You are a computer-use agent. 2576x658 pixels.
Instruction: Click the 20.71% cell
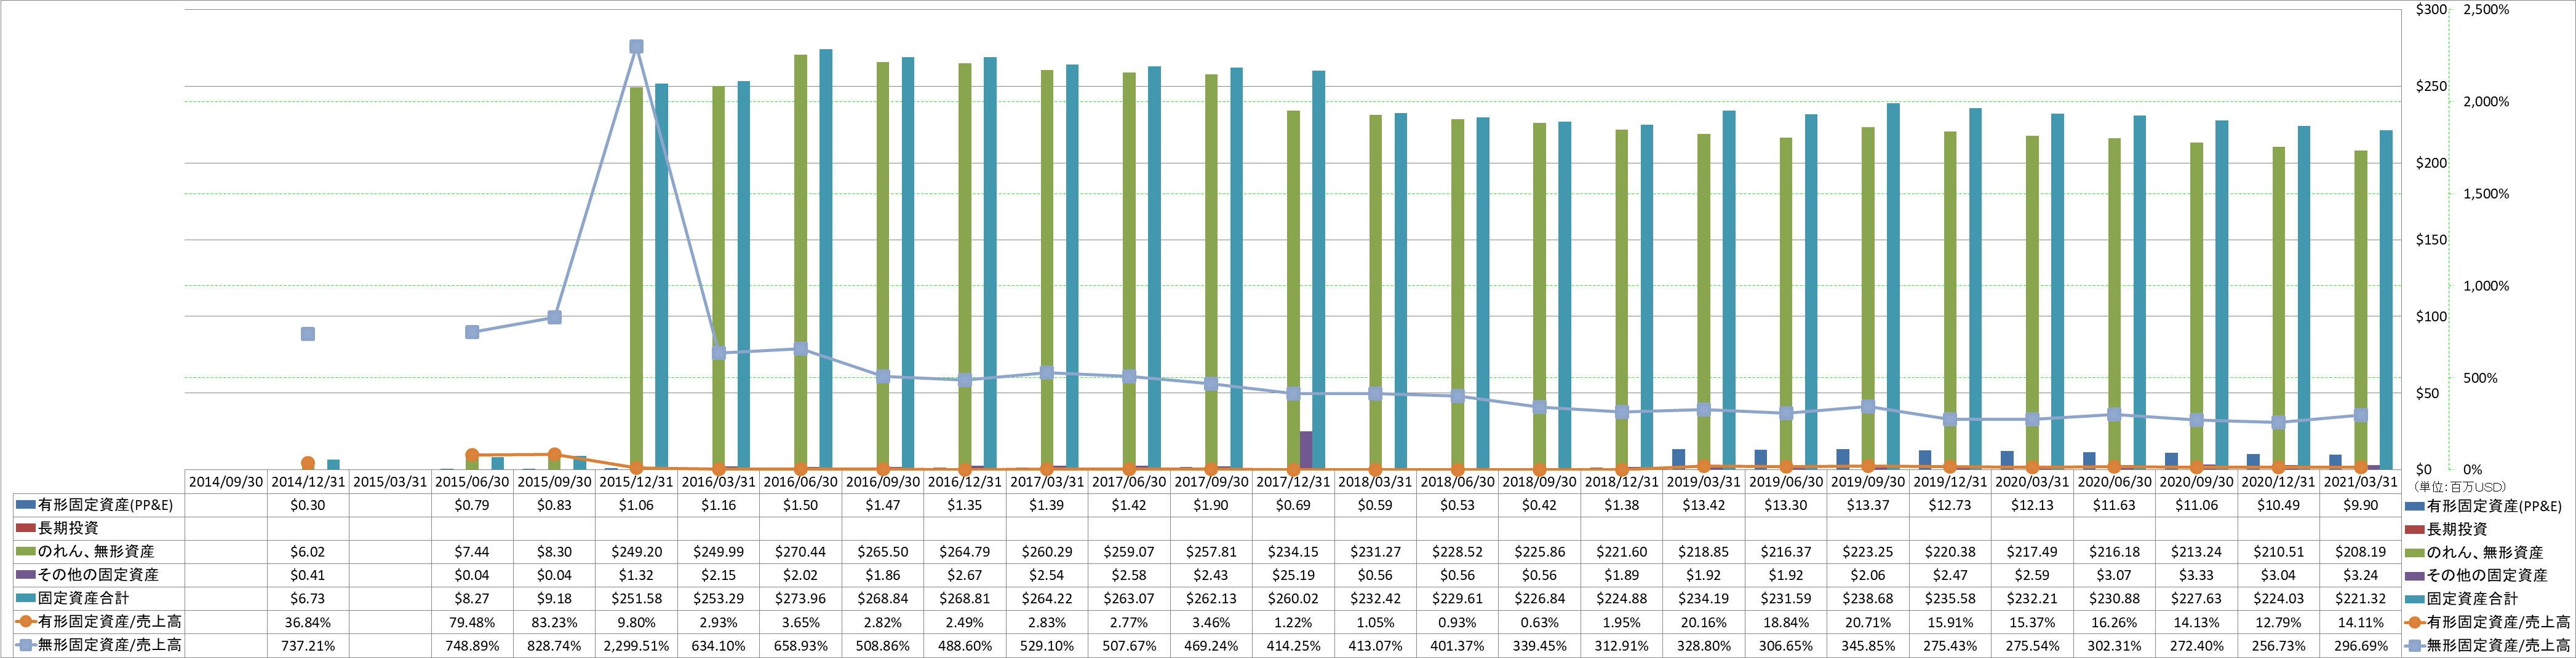pos(1868,622)
